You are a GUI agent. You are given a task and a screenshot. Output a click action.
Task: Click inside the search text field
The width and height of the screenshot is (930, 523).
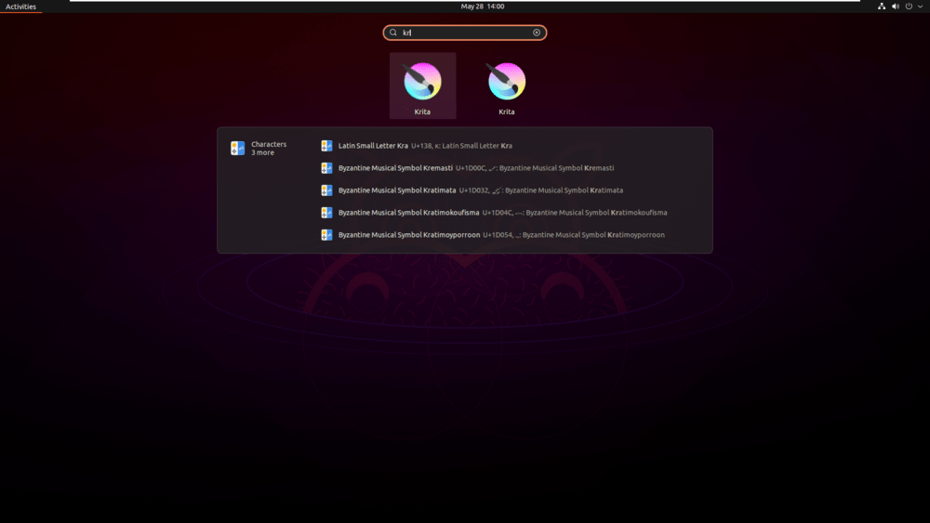[466, 33]
